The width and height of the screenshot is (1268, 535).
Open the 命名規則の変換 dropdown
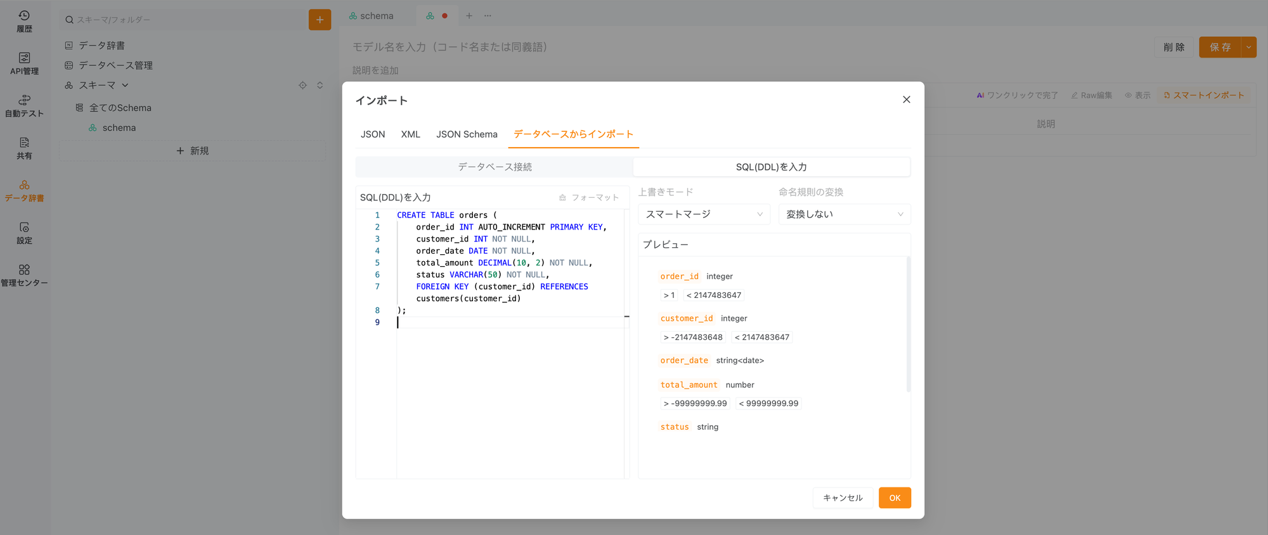pos(844,214)
